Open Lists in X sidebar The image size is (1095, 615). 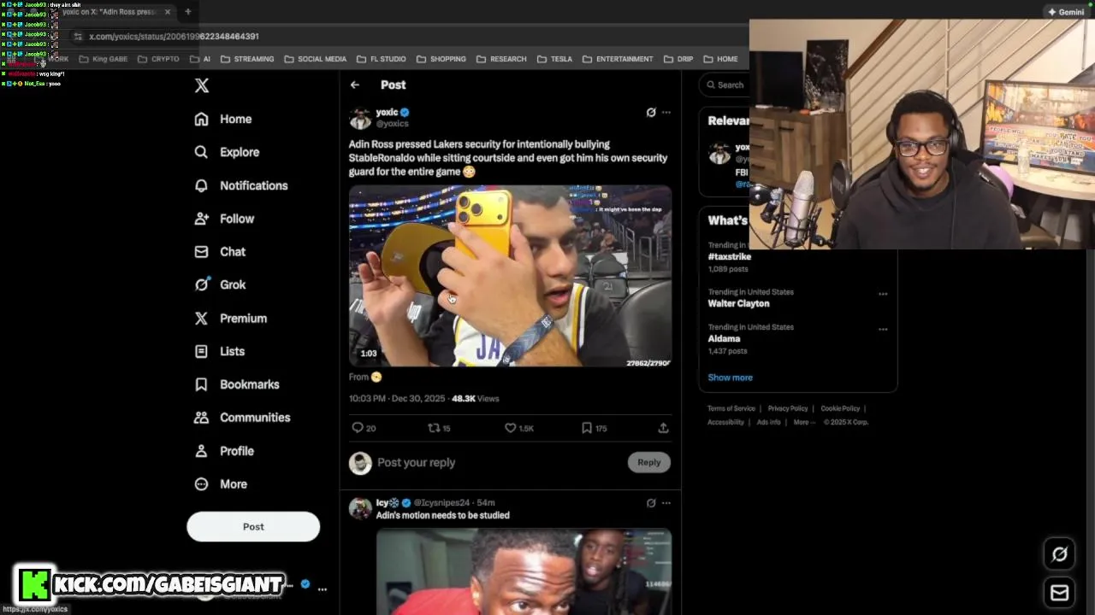(219, 351)
